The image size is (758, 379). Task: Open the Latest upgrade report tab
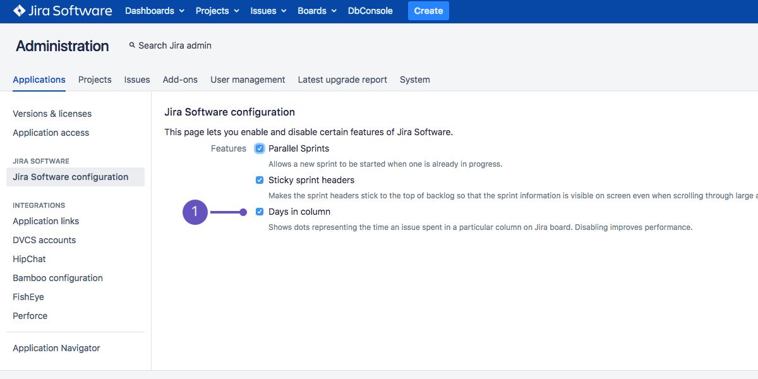point(342,80)
